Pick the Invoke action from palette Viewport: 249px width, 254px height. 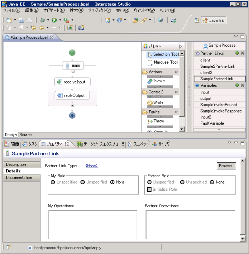[x=156, y=81]
